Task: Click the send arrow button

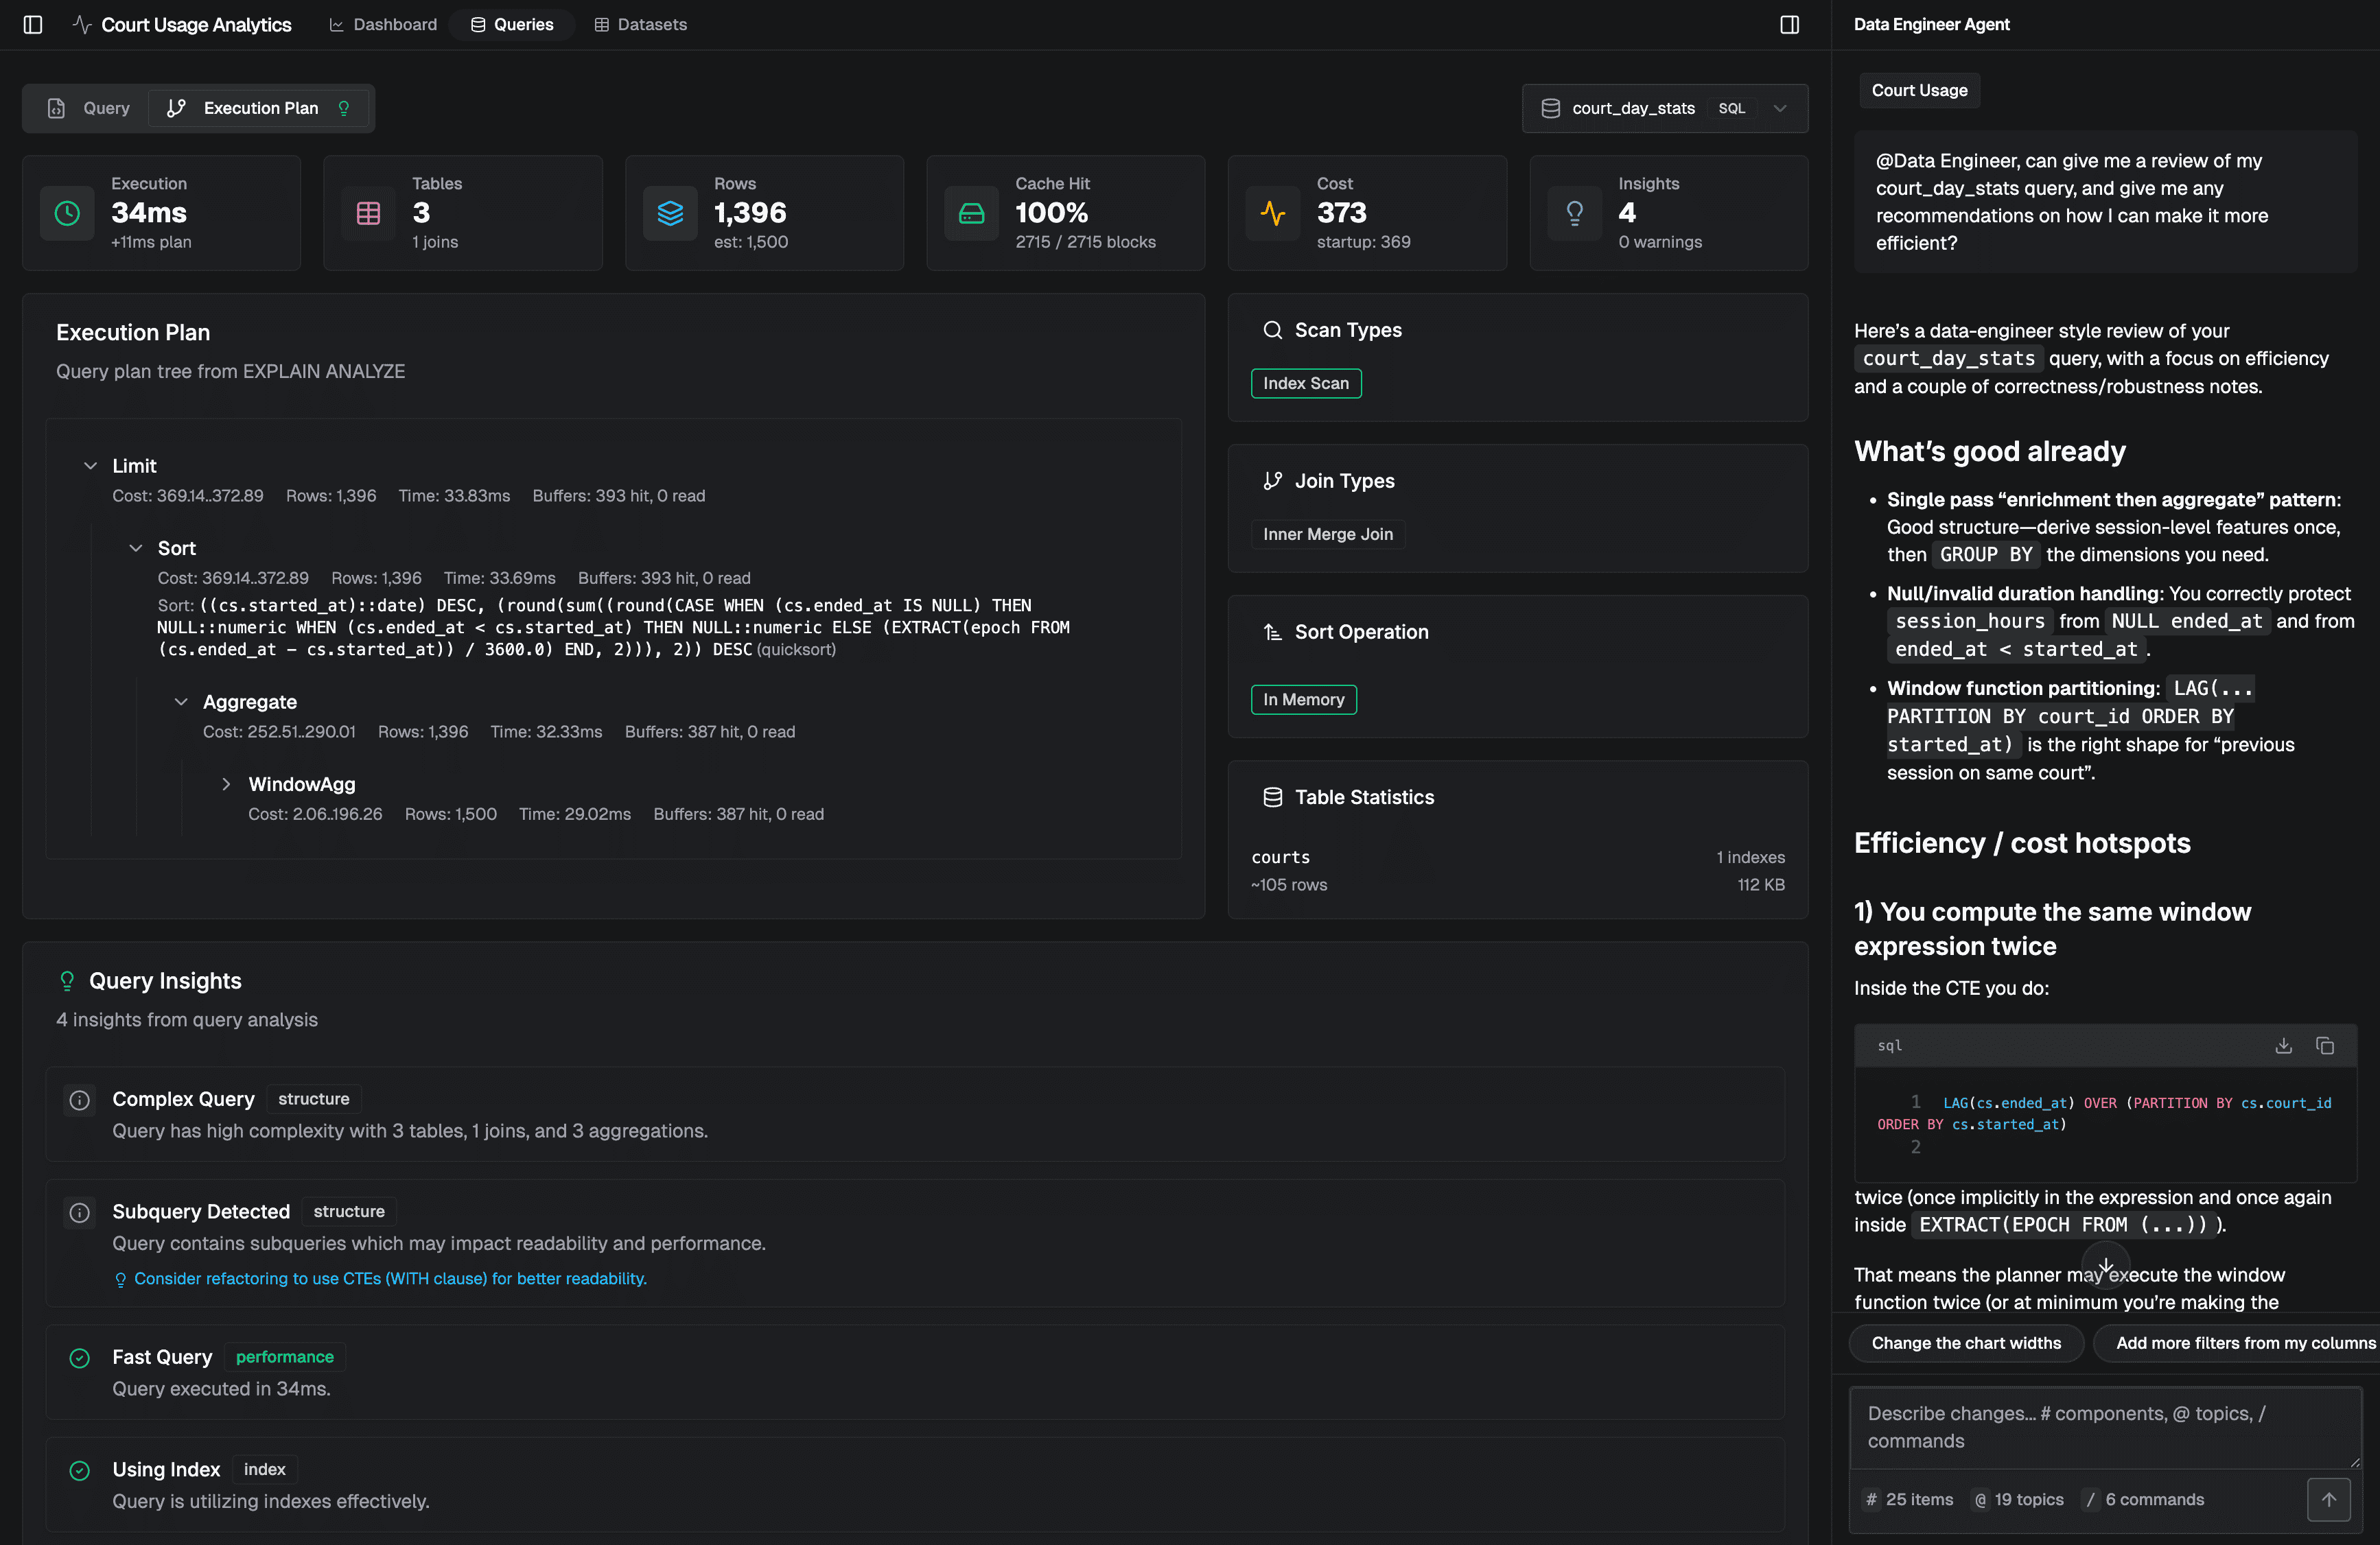Action: tap(2328, 1499)
